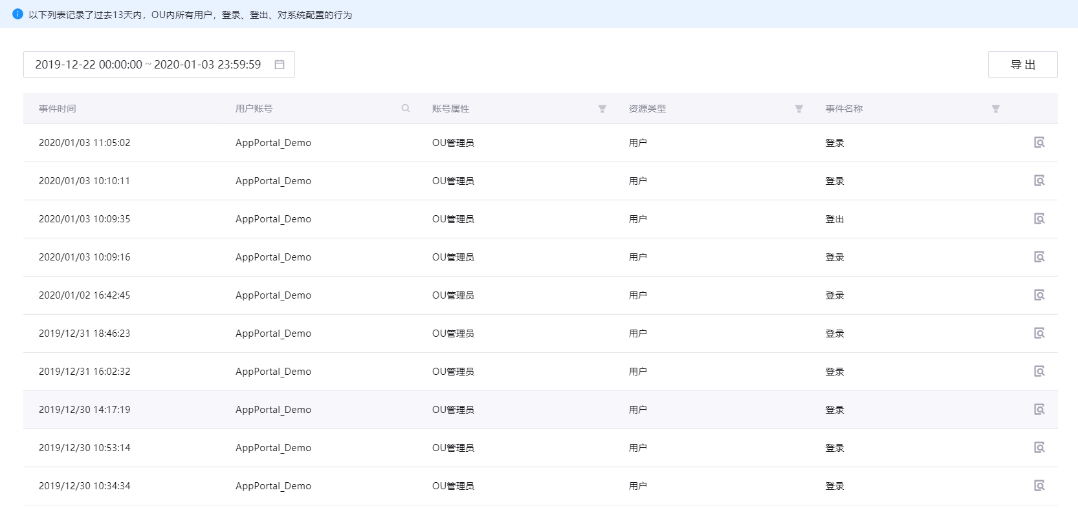
Task: View details of 2020/01/03 10:10:11 event
Action: tap(1039, 180)
